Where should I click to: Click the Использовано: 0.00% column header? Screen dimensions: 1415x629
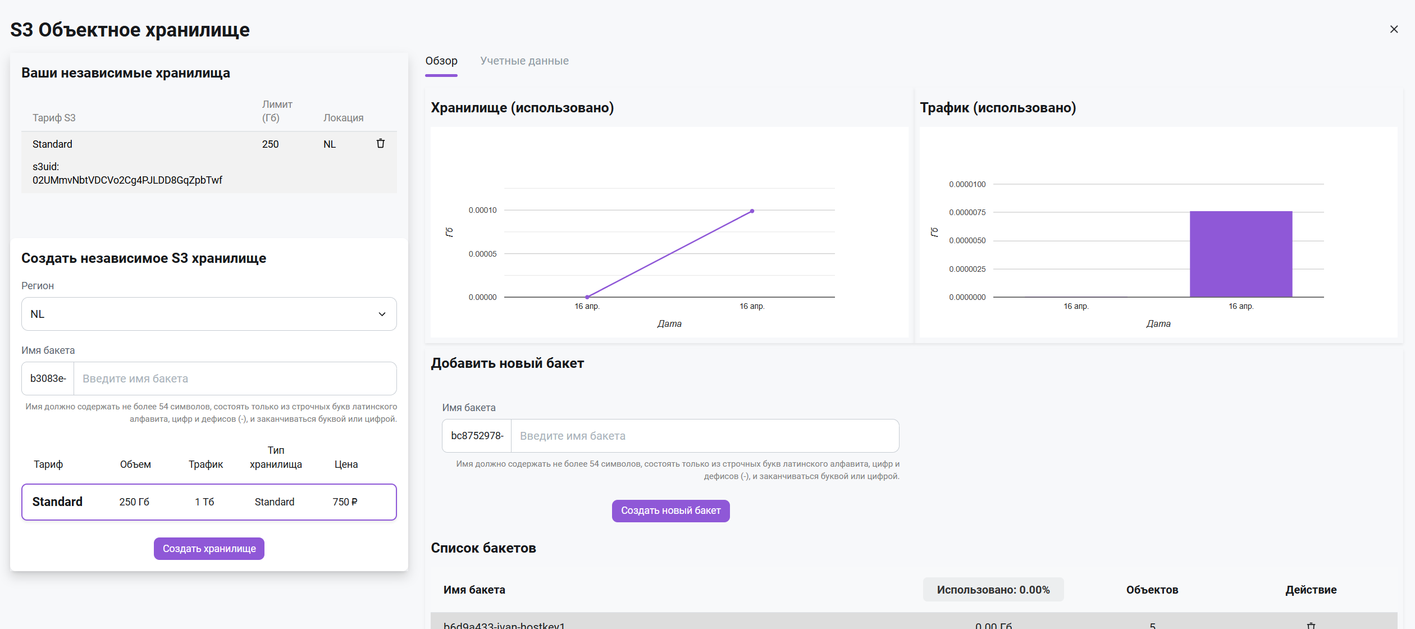pos(993,590)
